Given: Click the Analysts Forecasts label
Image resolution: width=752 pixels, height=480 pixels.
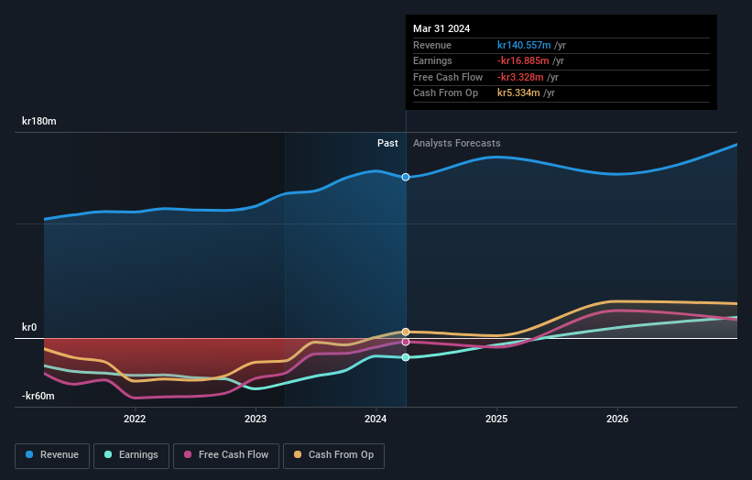Looking at the screenshot, I should [x=456, y=143].
